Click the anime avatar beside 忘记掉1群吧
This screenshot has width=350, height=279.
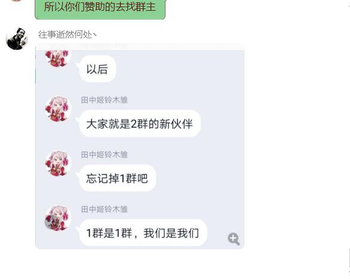click(x=58, y=163)
